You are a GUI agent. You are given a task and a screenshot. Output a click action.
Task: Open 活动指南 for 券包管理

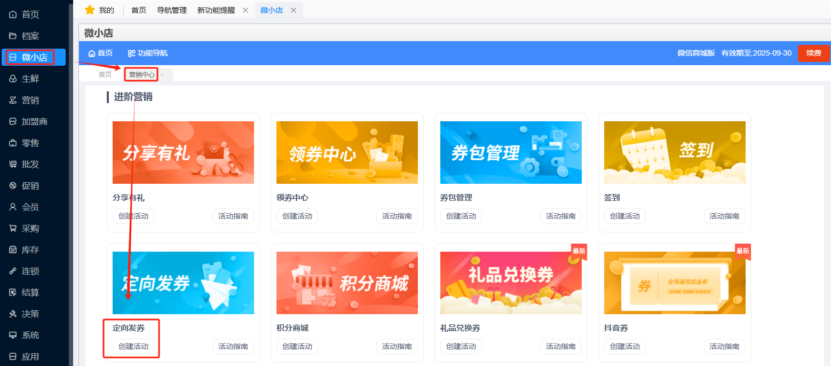(x=561, y=216)
